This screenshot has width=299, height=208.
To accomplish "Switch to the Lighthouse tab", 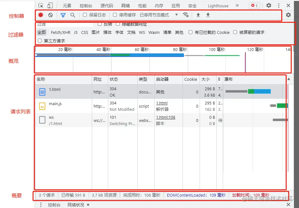I will click(x=218, y=6).
